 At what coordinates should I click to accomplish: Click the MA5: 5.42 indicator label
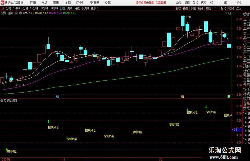(x=28, y=13)
